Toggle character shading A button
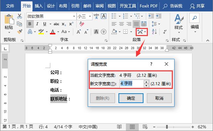213x131 pixels. click(x=96, y=32)
